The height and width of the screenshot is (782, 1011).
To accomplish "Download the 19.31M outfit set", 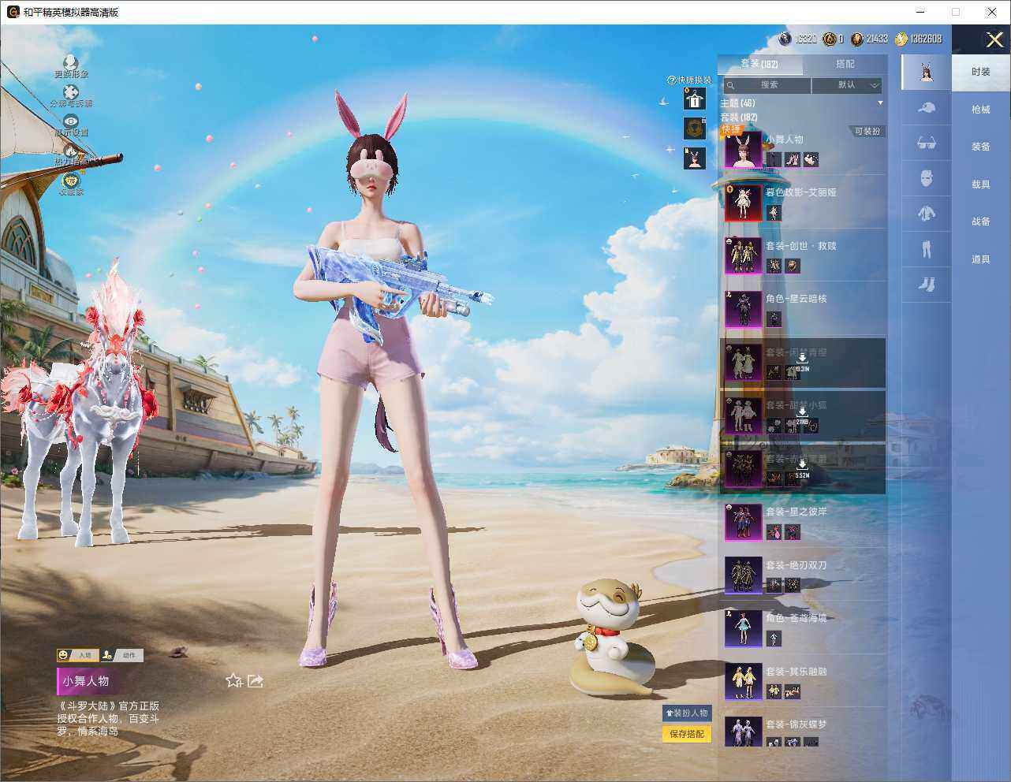I will click(802, 362).
